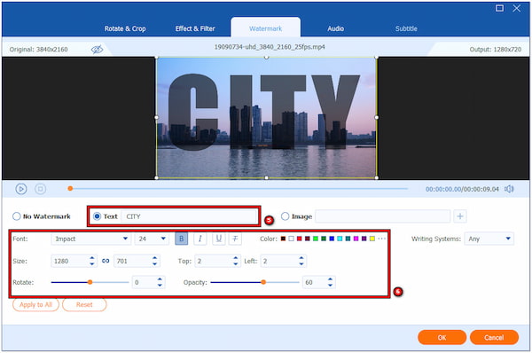Open the Writing Systems dropdown
Screen dimensions: 532x353
coord(489,239)
